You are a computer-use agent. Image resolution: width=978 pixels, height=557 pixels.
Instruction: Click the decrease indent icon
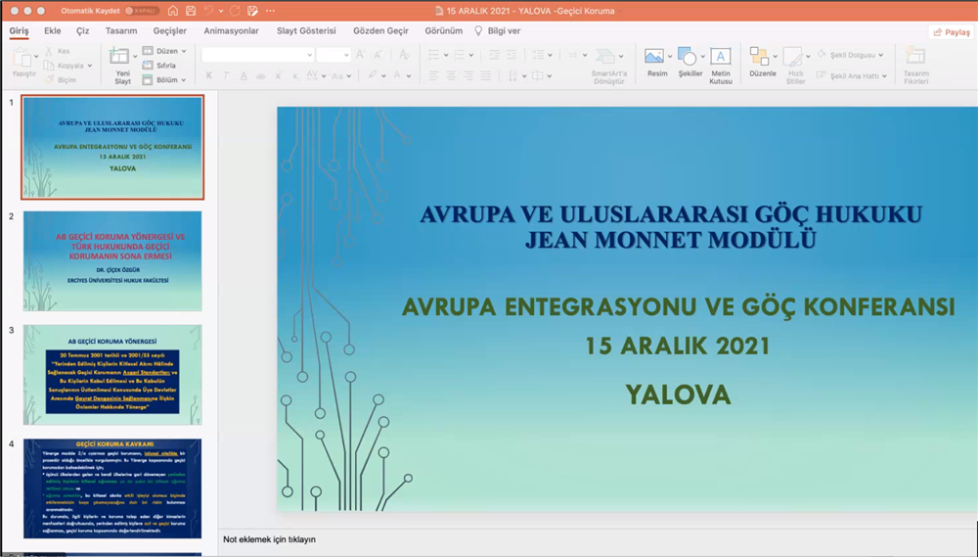[494, 55]
